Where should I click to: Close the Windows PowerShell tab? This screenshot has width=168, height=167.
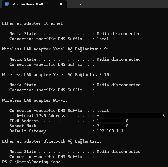[61, 4]
